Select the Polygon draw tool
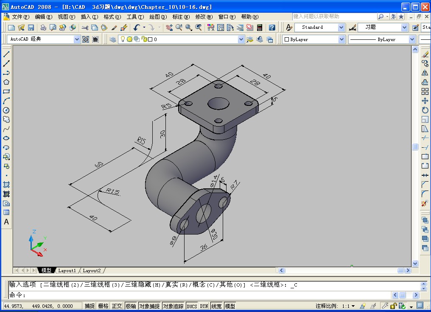 [x=6, y=82]
